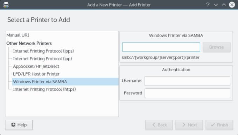Open Help via the Help button

pos(19,125)
